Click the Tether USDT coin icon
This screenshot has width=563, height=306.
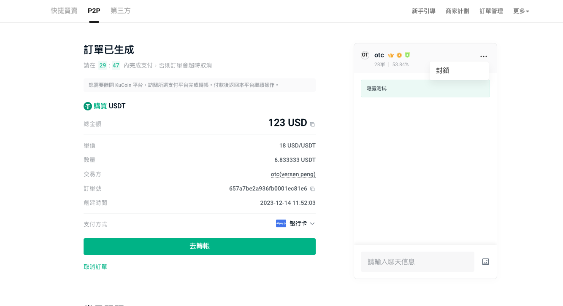click(x=88, y=106)
